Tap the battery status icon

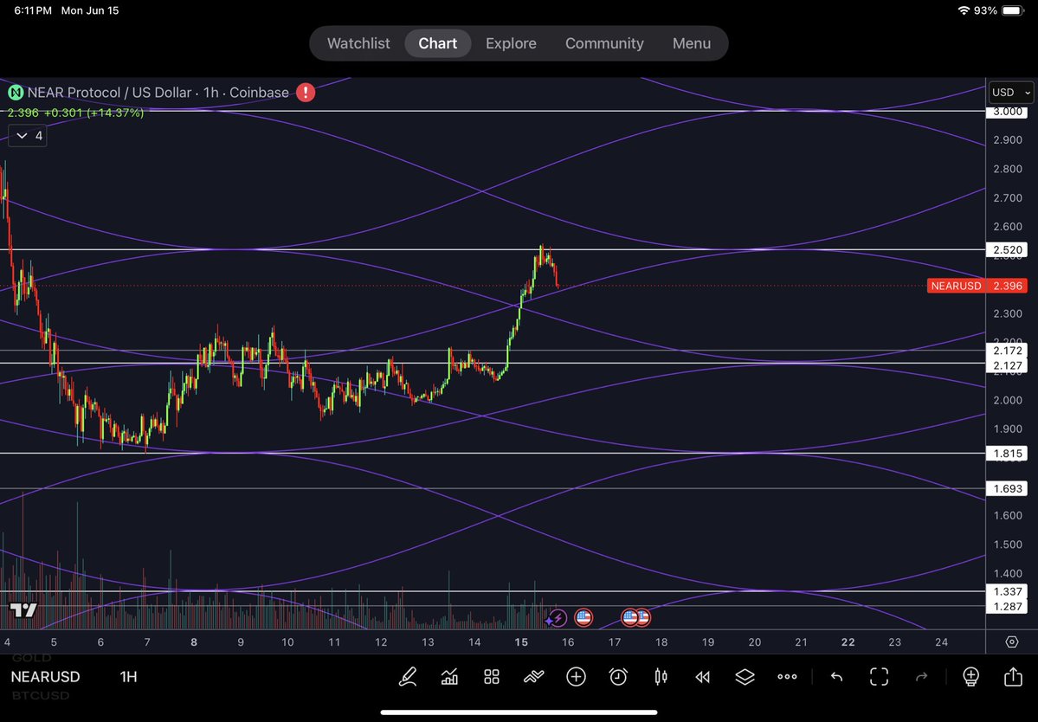click(x=1014, y=10)
